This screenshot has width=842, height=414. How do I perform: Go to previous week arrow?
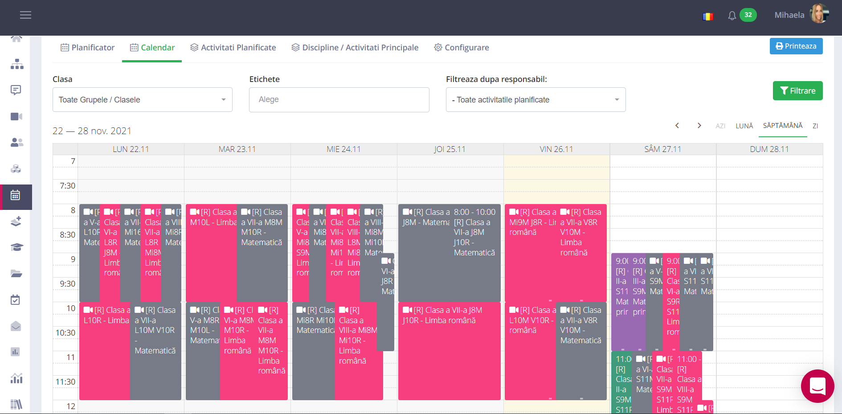(x=677, y=126)
